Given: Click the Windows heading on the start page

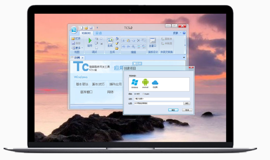Looking at the screenshot, I should point(81,77).
